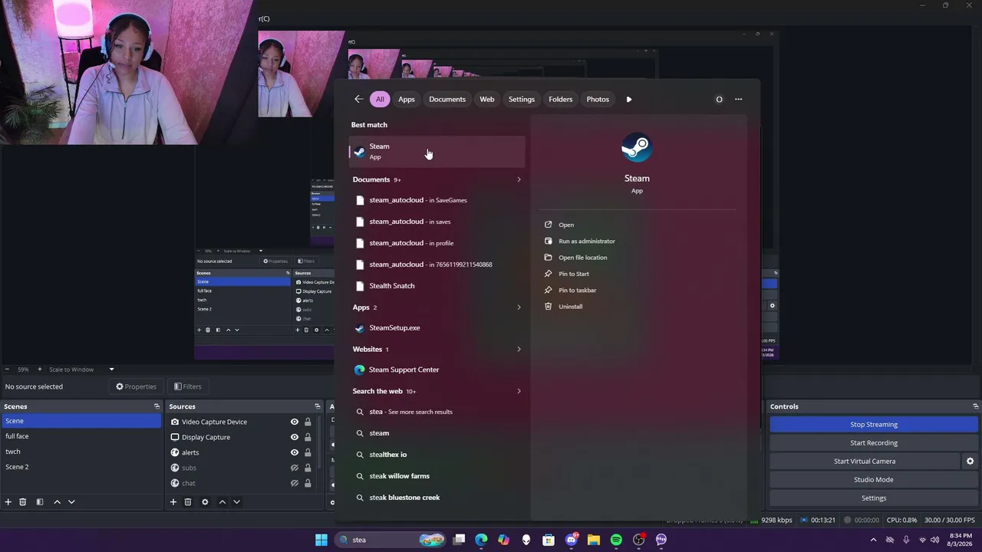
Task: Open File Explorer from the taskbar
Action: click(594, 540)
